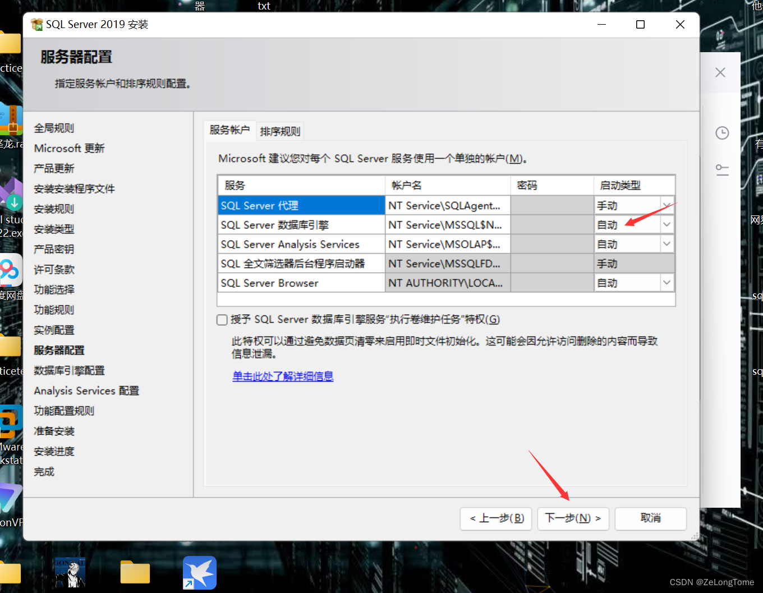The image size is (763, 593).
Task: Click the 上一步(B) button
Action: 496,518
